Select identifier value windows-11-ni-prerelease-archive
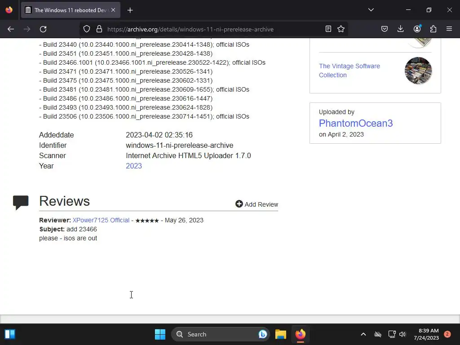 pos(180,146)
